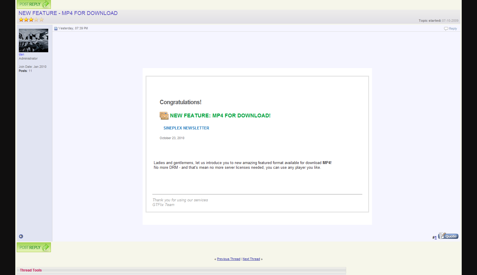Open dan's profile via the username link
Viewport: 477px width, 275px height.
(21, 54)
